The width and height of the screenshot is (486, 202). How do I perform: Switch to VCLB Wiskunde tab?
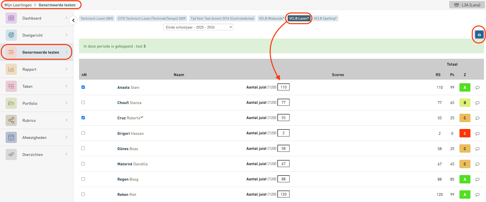271,18
